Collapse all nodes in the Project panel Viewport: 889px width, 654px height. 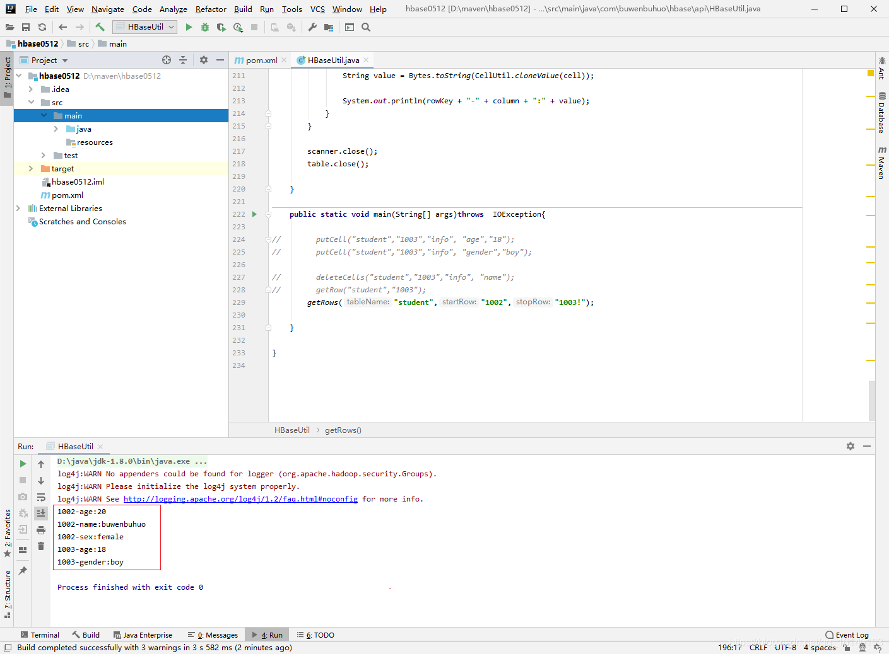(183, 60)
